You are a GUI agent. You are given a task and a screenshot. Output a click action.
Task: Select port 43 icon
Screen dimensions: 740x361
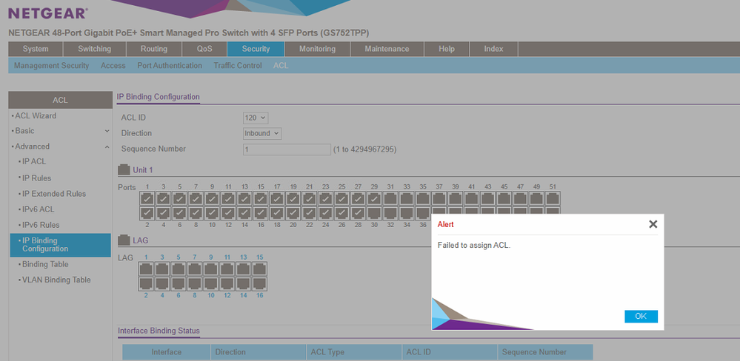tap(488, 198)
